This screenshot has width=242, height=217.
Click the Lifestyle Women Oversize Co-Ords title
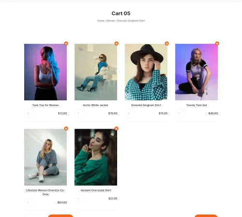[x=45, y=192]
